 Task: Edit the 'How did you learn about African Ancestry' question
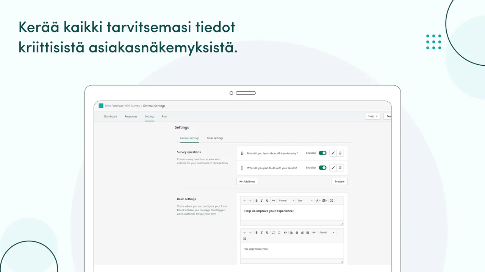coord(333,153)
